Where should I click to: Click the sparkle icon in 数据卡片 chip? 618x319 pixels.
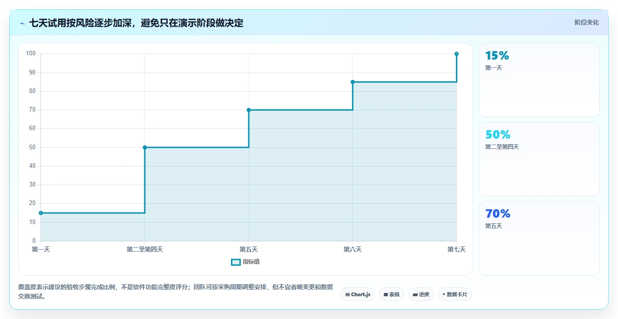click(x=444, y=294)
